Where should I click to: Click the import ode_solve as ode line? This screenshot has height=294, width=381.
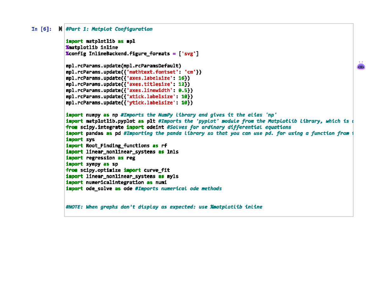coord(102,188)
